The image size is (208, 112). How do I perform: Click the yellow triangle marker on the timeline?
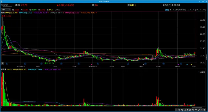click(191, 64)
